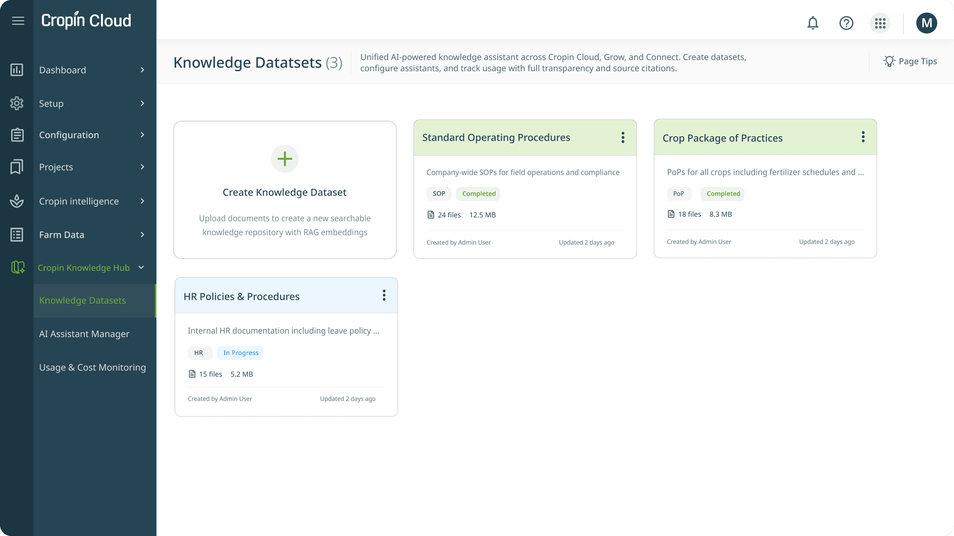Click the Configuration clipboard icon
This screenshot has height=536, width=954.
(x=17, y=135)
